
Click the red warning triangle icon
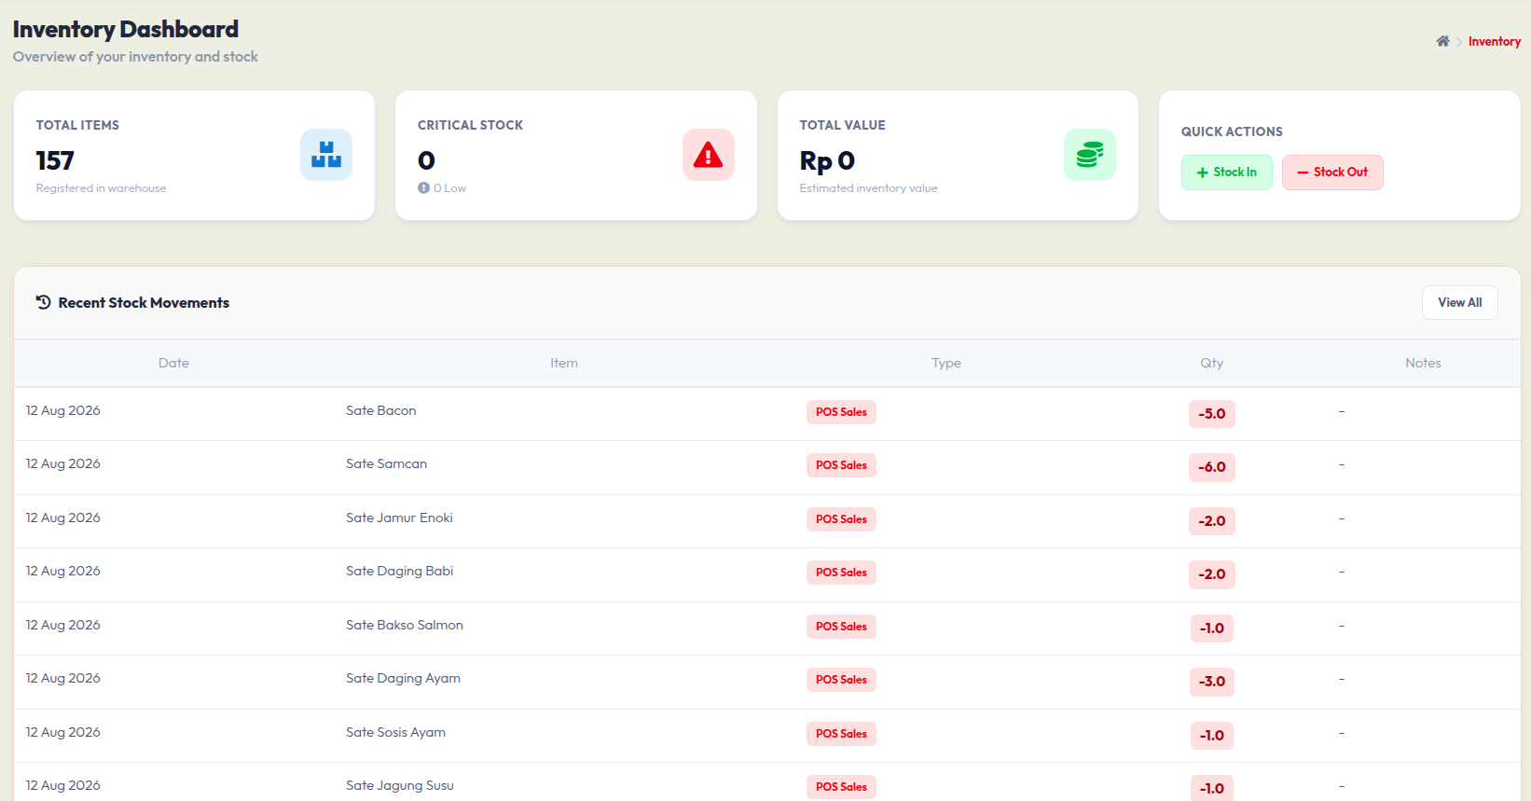click(709, 155)
